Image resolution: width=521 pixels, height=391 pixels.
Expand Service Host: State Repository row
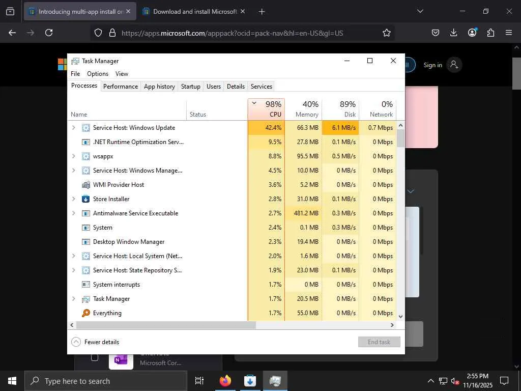click(x=74, y=270)
